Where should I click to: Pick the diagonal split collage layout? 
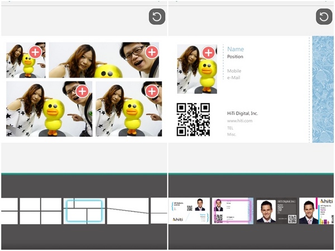[128, 211]
